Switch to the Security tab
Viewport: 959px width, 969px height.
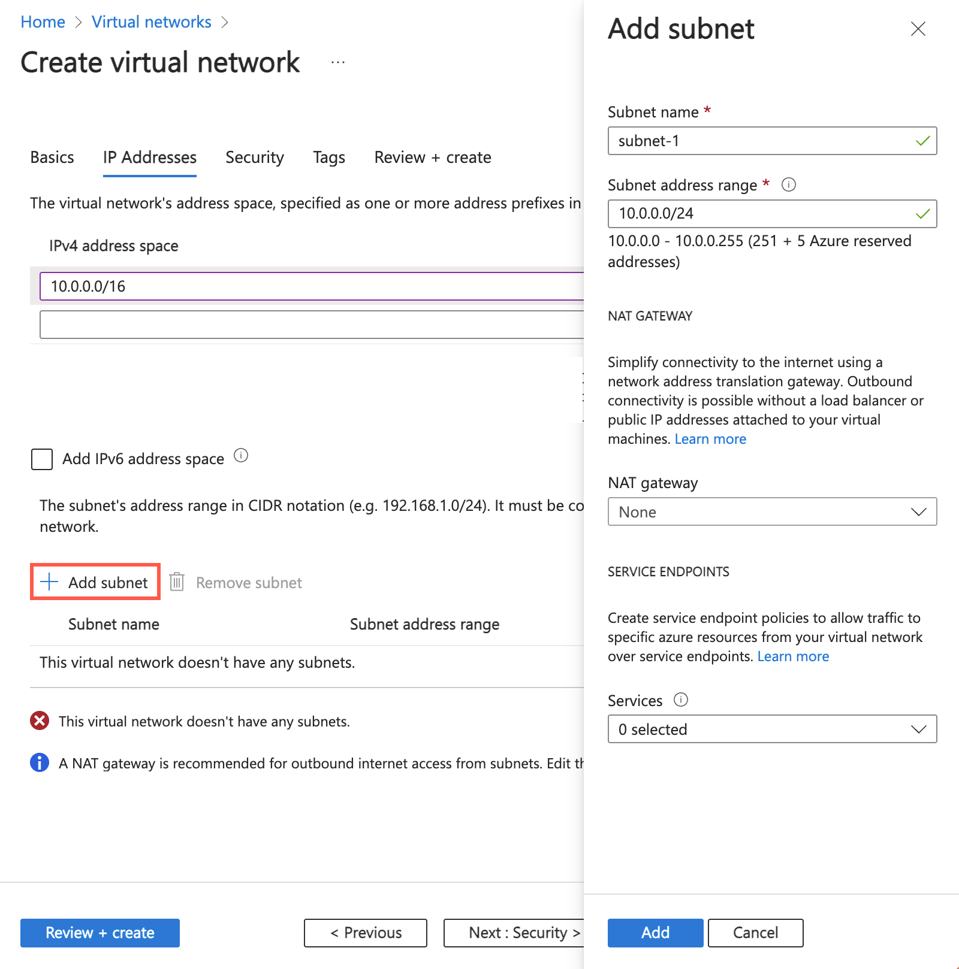pyautogui.click(x=255, y=158)
